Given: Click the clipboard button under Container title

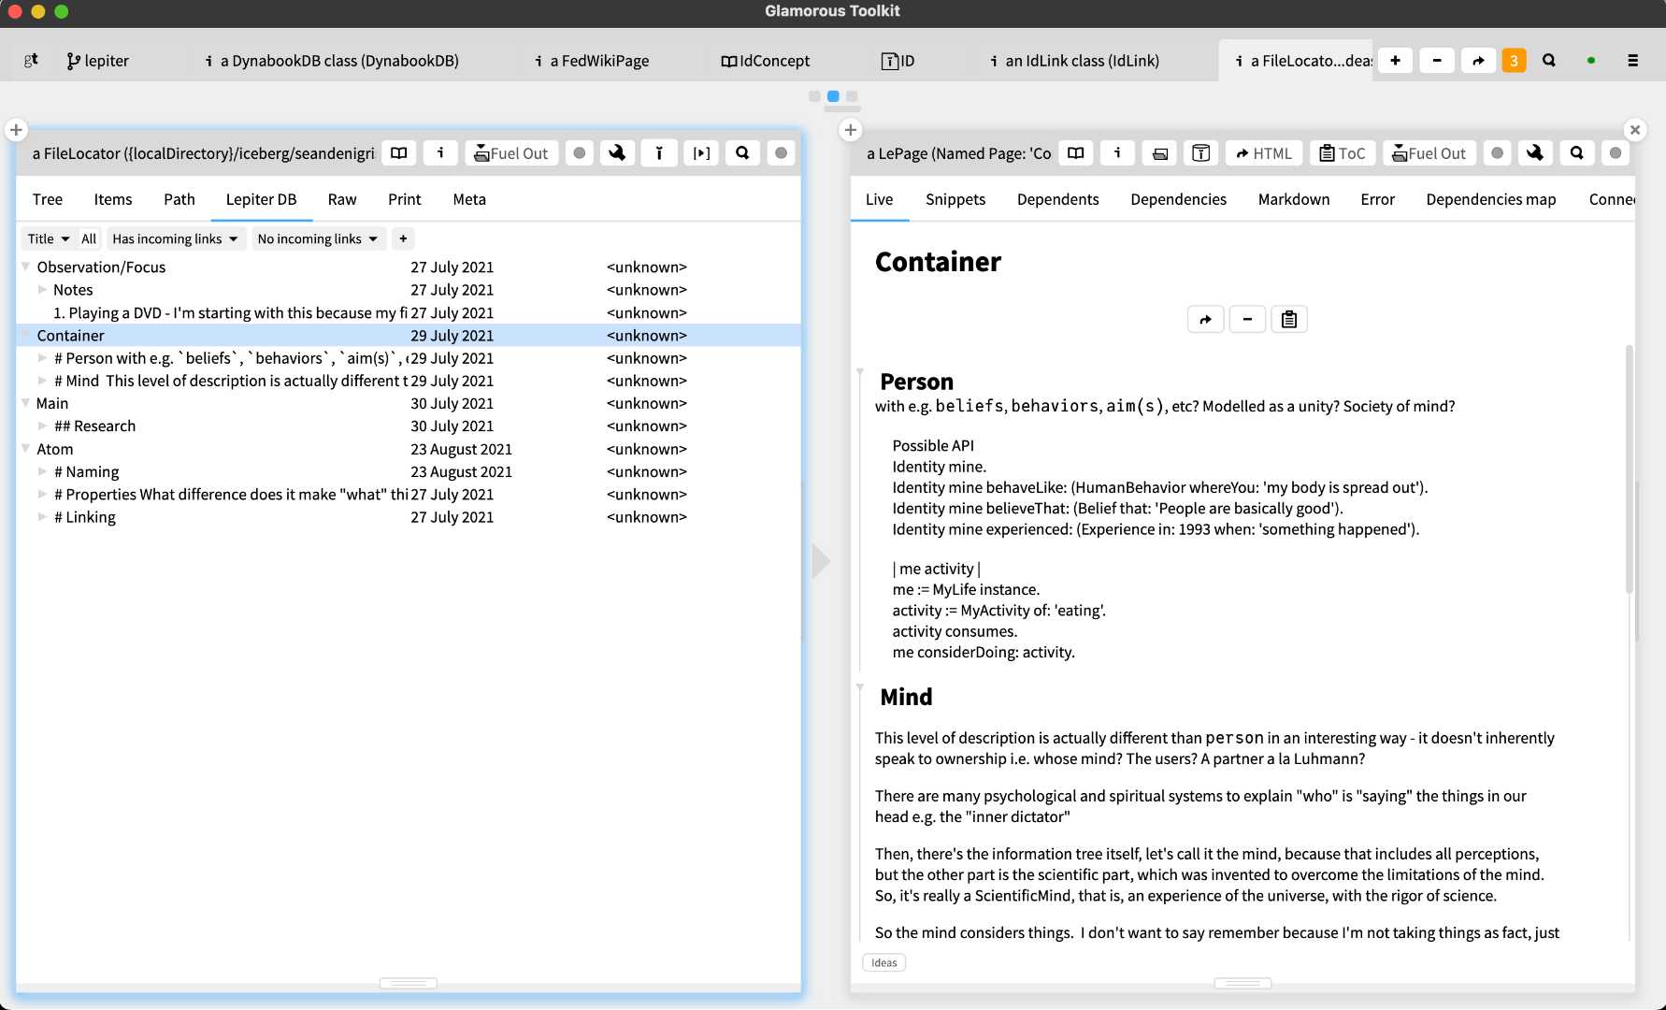Looking at the screenshot, I should coord(1289,320).
